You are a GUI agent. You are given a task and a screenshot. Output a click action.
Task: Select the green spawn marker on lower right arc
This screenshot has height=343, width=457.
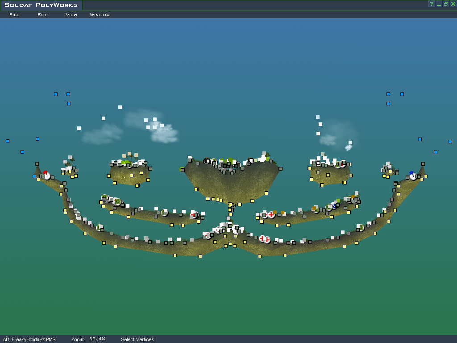(361, 228)
